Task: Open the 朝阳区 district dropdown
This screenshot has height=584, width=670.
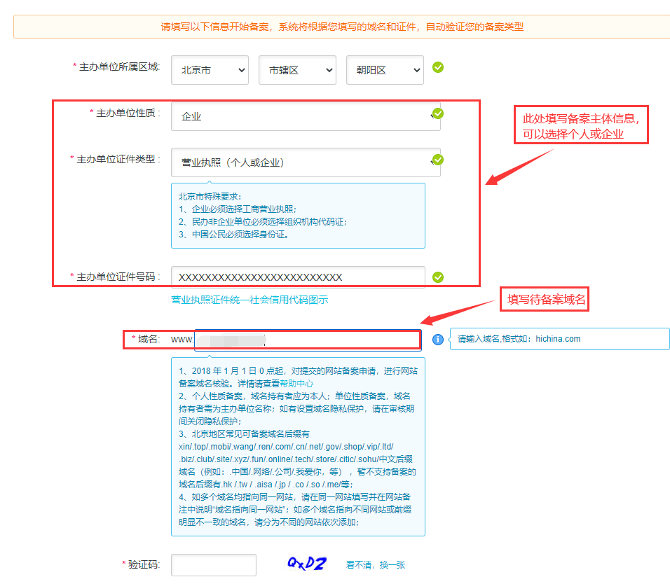Action: pyautogui.click(x=385, y=70)
